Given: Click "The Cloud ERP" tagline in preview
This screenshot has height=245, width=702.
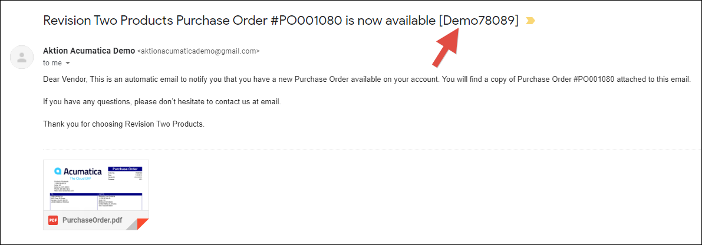Looking at the screenshot, I should [81, 177].
